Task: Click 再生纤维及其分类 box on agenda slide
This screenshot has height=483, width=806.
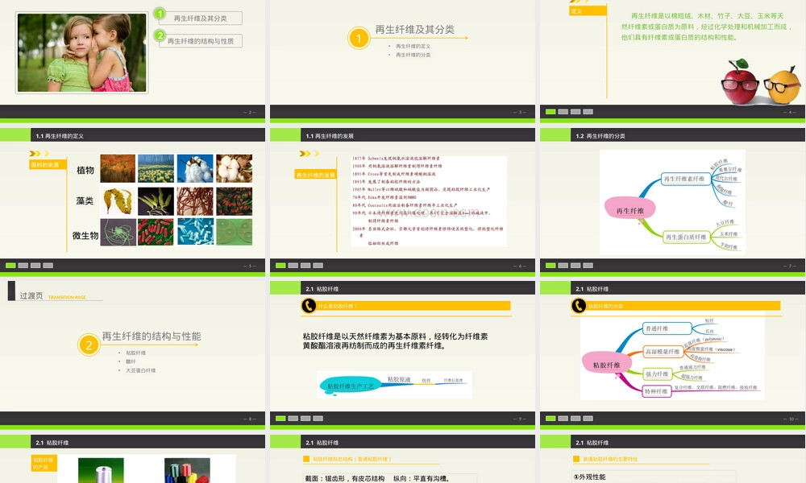Action: (201, 19)
